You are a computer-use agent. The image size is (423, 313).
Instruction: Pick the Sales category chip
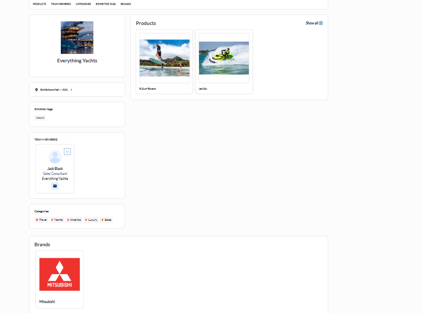point(106,220)
